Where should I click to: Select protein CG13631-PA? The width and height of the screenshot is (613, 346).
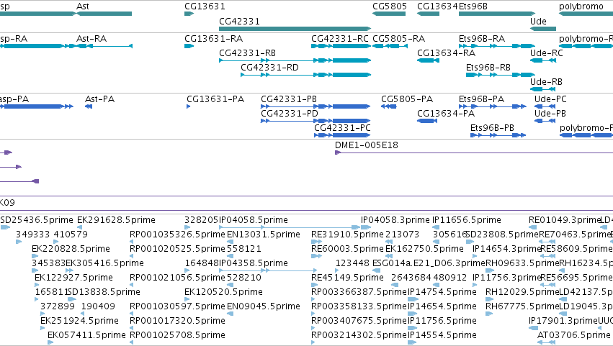tap(215, 99)
